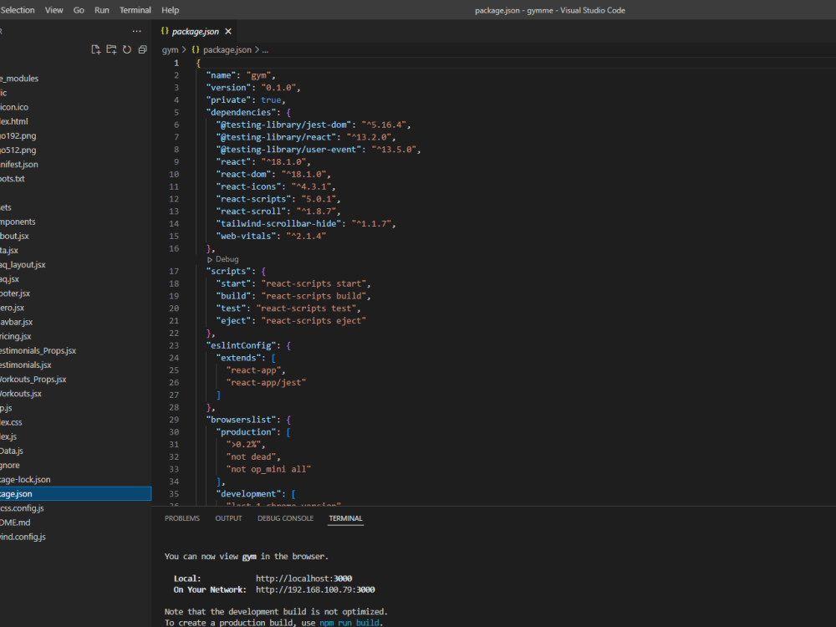The width and height of the screenshot is (836, 627).
Task: Click the Collapse Folders icon in Explorer
Action: (140, 48)
